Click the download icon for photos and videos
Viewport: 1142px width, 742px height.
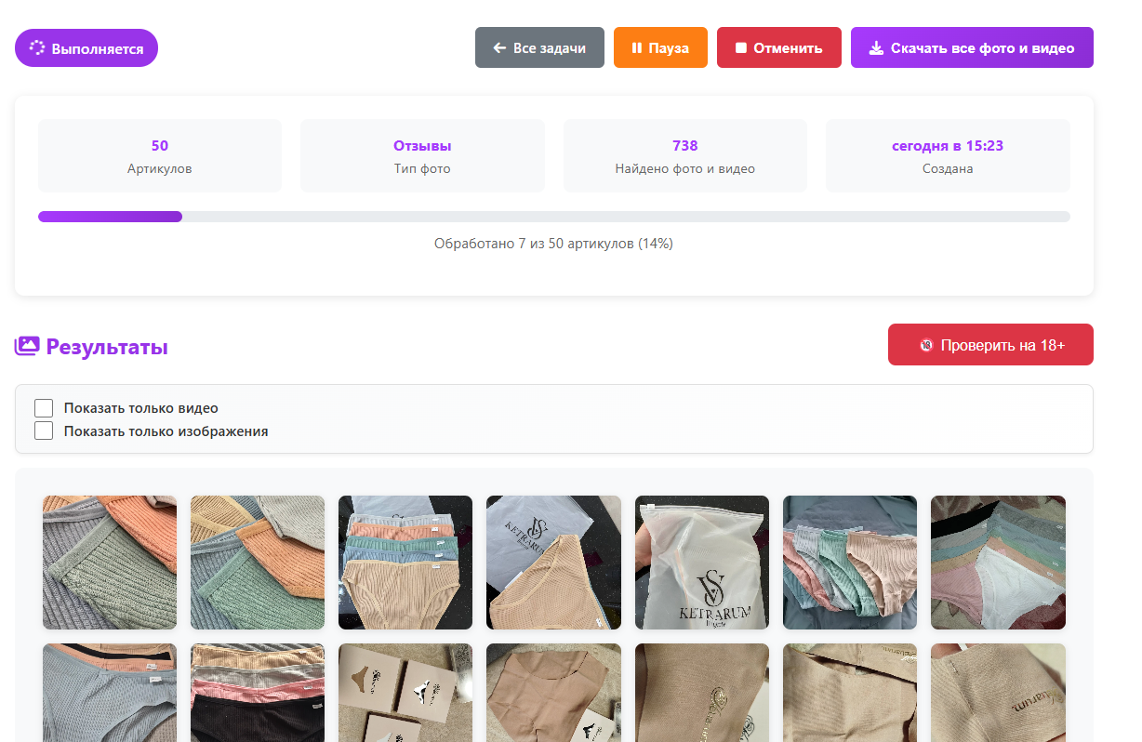click(x=875, y=48)
